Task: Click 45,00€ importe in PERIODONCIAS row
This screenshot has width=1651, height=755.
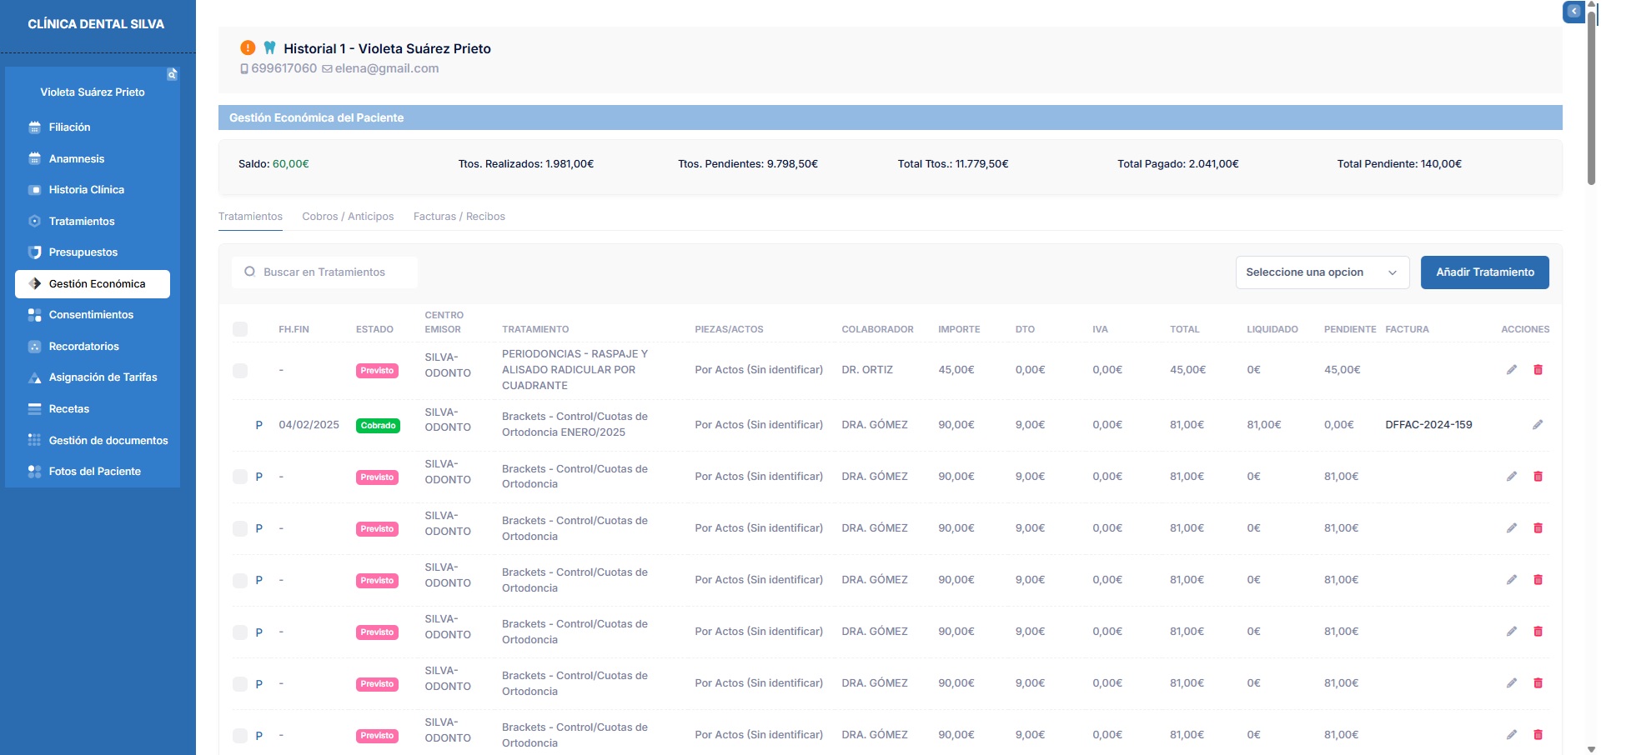Action: tap(956, 370)
